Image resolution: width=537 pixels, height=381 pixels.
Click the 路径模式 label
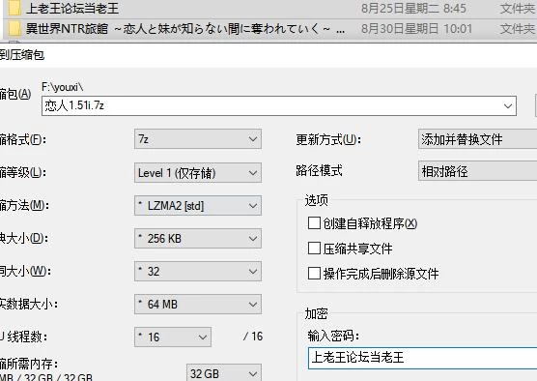[x=319, y=170]
